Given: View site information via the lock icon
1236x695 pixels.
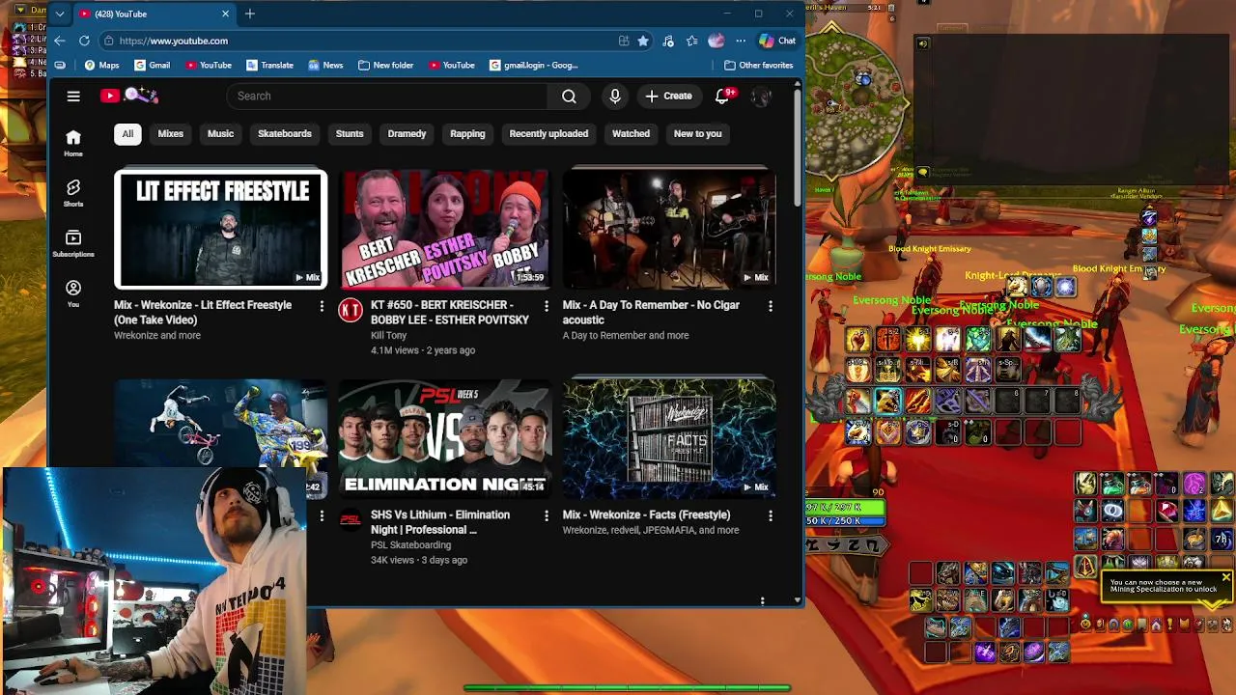Looking at the screenshot, I should [x=109, y=41].
